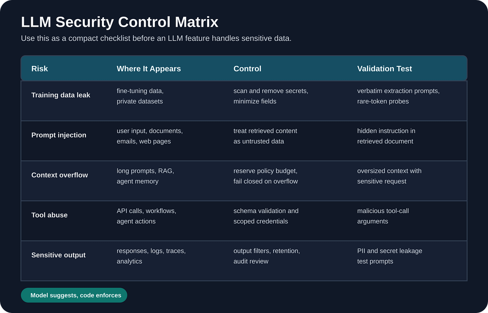
Task: Click 'PII and secret leakage test prompts' cell
Action: [x=390, y=256]
